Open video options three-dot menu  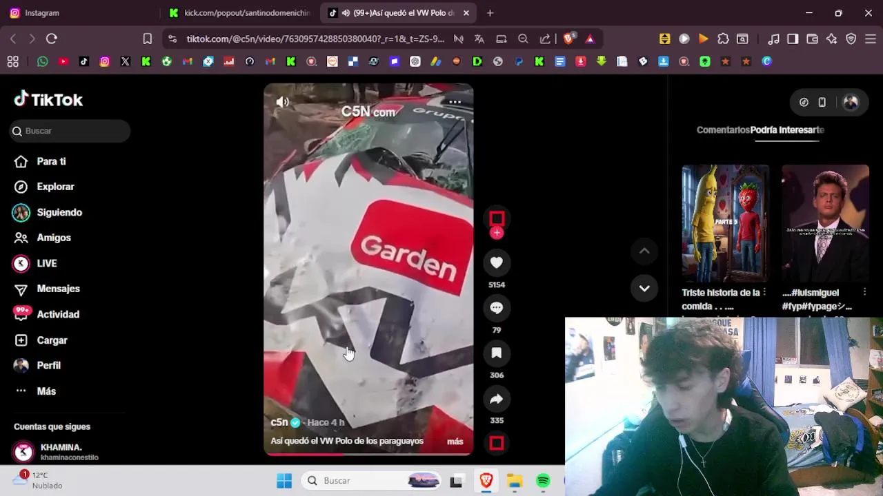pyautogui.click(x=455, y=102)
